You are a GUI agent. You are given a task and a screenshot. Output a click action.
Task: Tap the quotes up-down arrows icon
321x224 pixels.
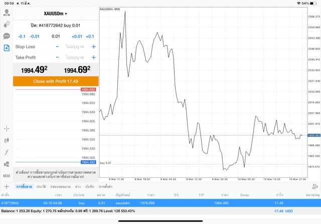(x=7, y=25)
